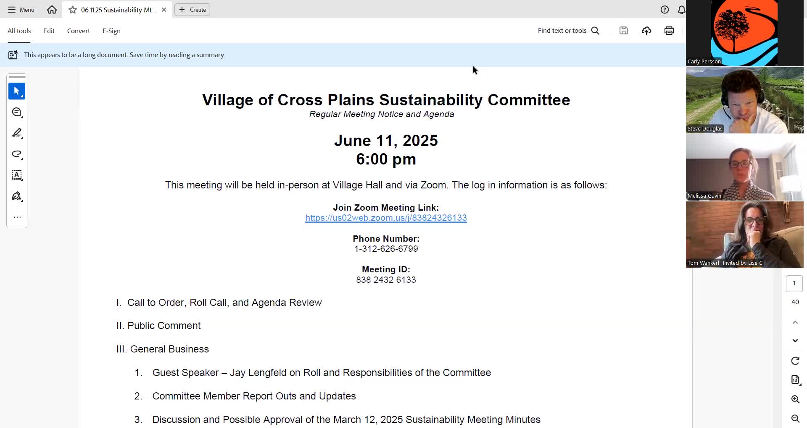The image size is (807, 428).
Task: Open the Fill & Sign pen tool
Action: pos(17,196)
